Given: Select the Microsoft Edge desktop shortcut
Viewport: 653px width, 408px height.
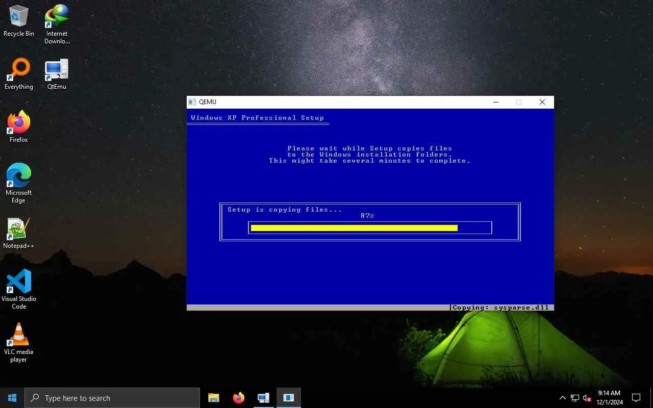Looking at the screenshot, I should point(19,184).
